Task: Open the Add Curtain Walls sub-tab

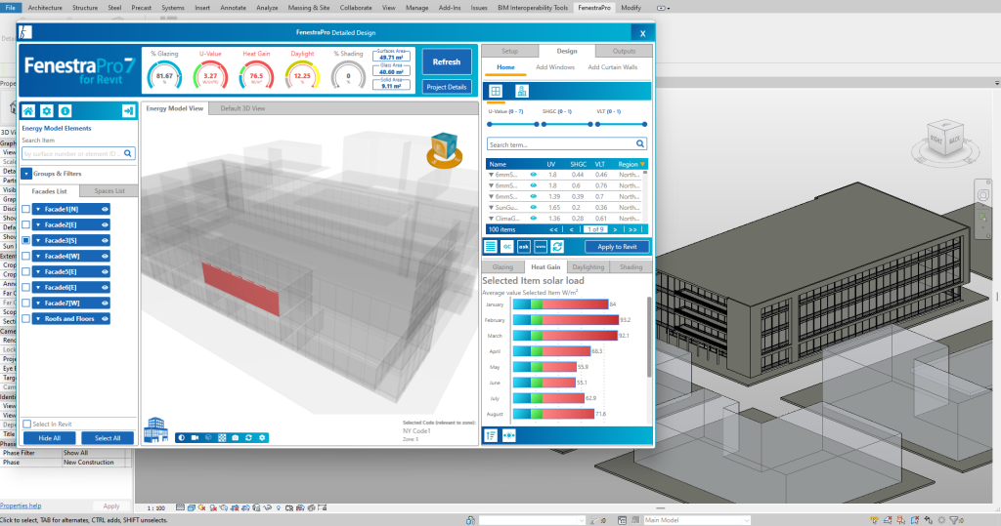Action: [x=612, y=67]
